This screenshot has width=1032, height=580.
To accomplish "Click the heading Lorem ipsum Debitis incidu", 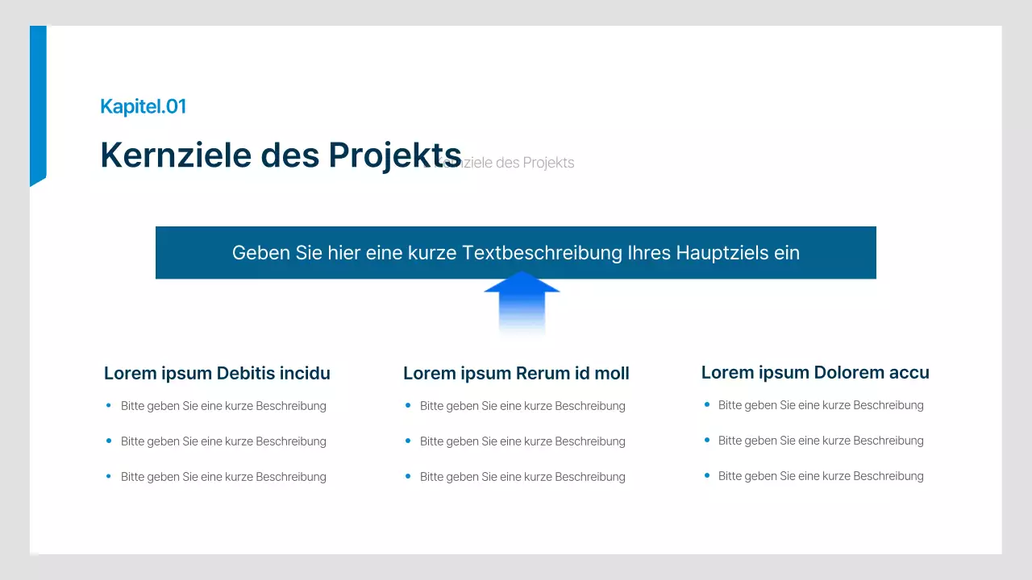I will click(x=217, y=373).
